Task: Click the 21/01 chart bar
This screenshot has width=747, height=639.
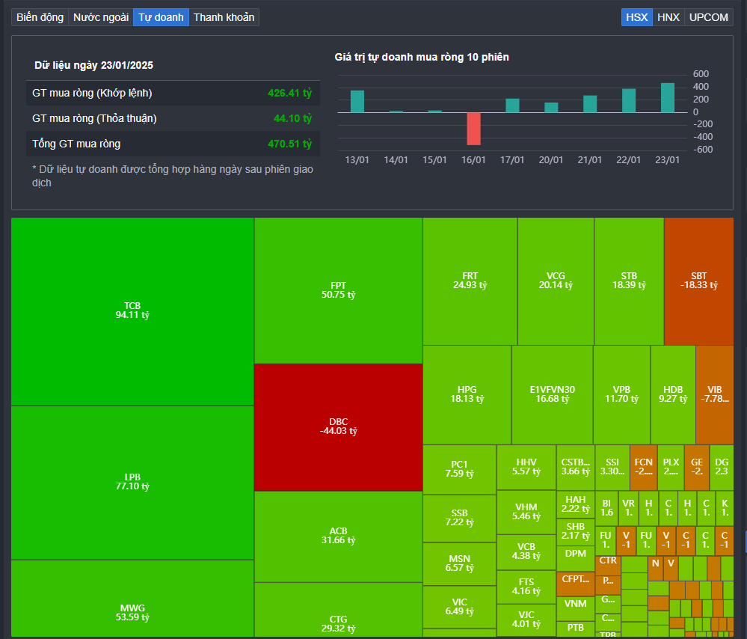Action: tap(590, 104)
